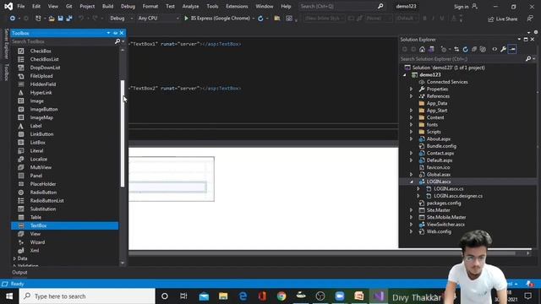Screen dimensions: 541x304
Task: Open Google Chrome from taskbar
Action: click(281, 296)
